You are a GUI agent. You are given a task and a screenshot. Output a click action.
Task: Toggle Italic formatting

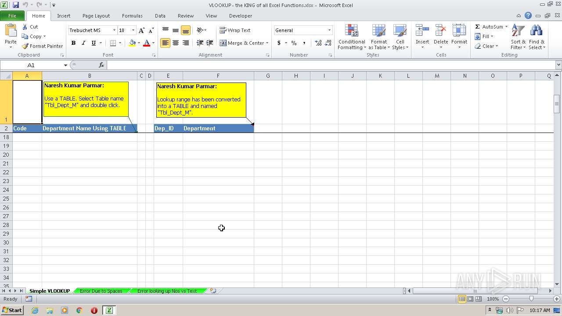[x=83, y=43]
